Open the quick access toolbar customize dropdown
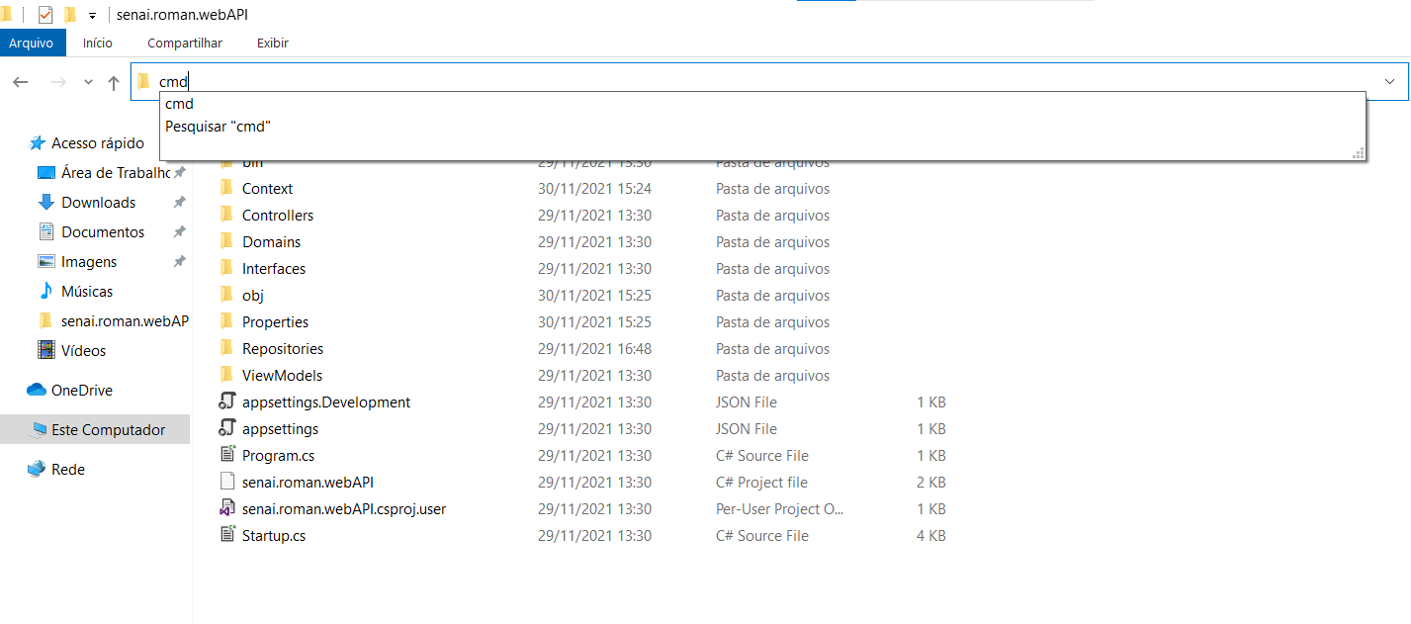1411x624 pixels. (92, 15)
